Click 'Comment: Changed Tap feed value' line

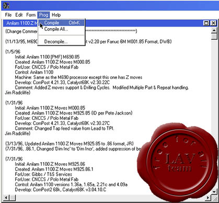64,128
